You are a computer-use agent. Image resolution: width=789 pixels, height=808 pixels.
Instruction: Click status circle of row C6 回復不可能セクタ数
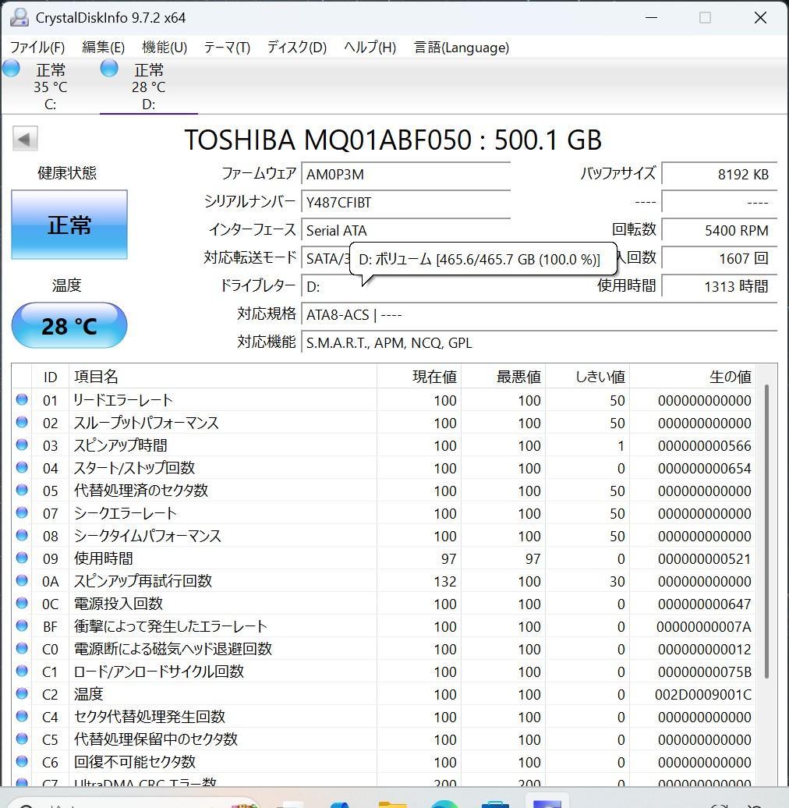click(22, 761)
